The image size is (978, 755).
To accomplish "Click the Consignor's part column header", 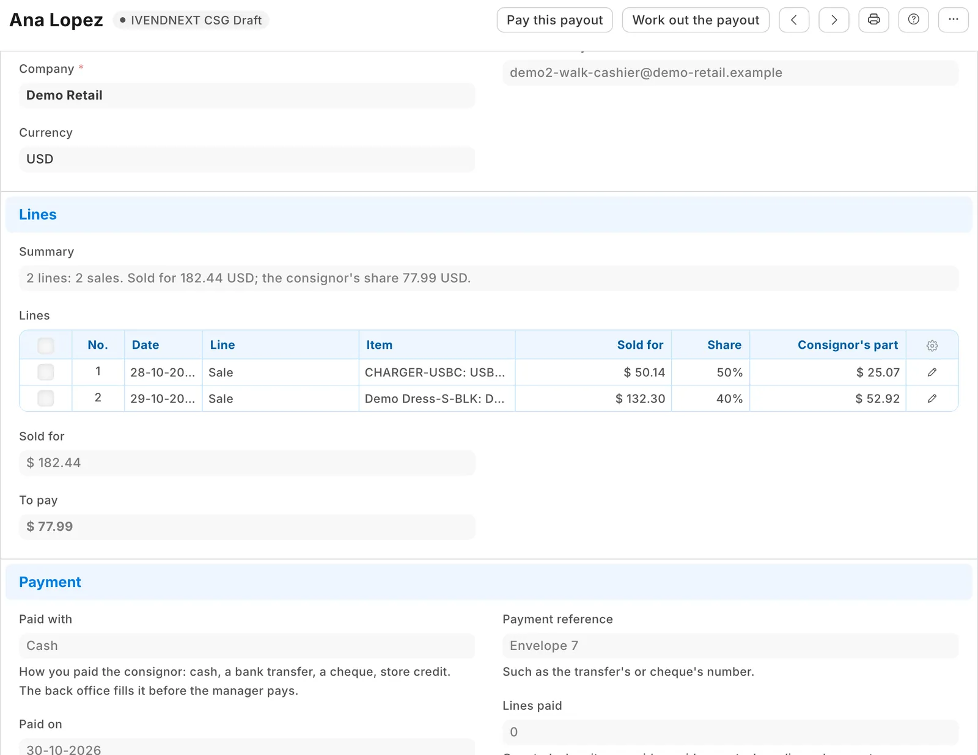I will (x=828, y=345).
